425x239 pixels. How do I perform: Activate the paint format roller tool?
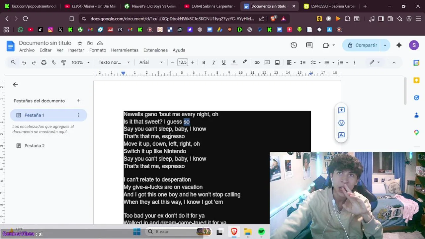64,62
